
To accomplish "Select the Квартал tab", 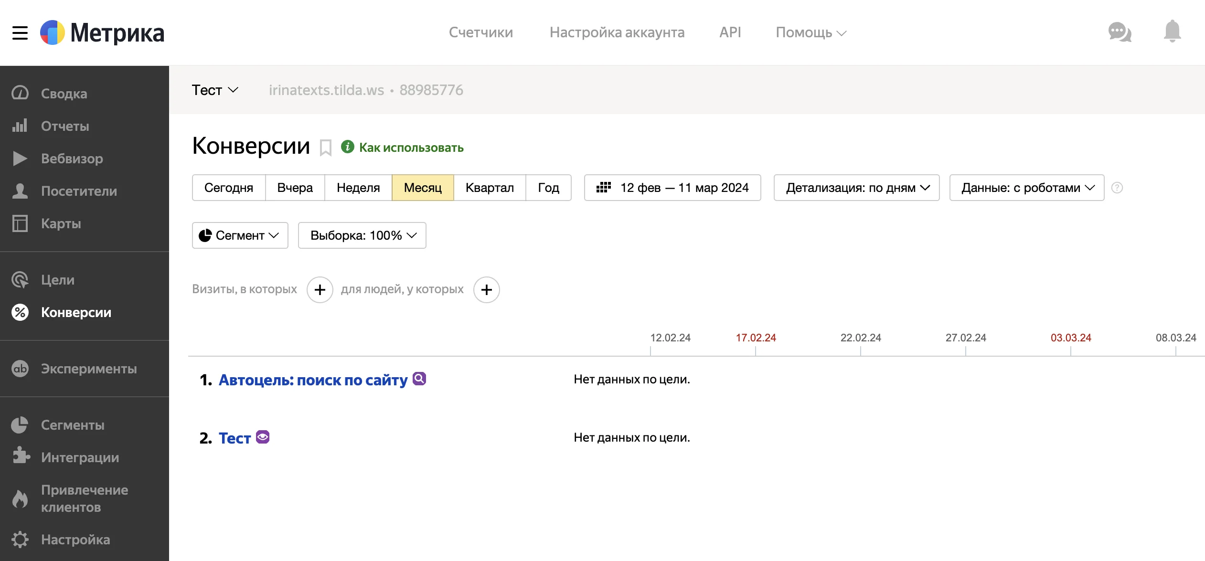I will click(x=490, y=188).
